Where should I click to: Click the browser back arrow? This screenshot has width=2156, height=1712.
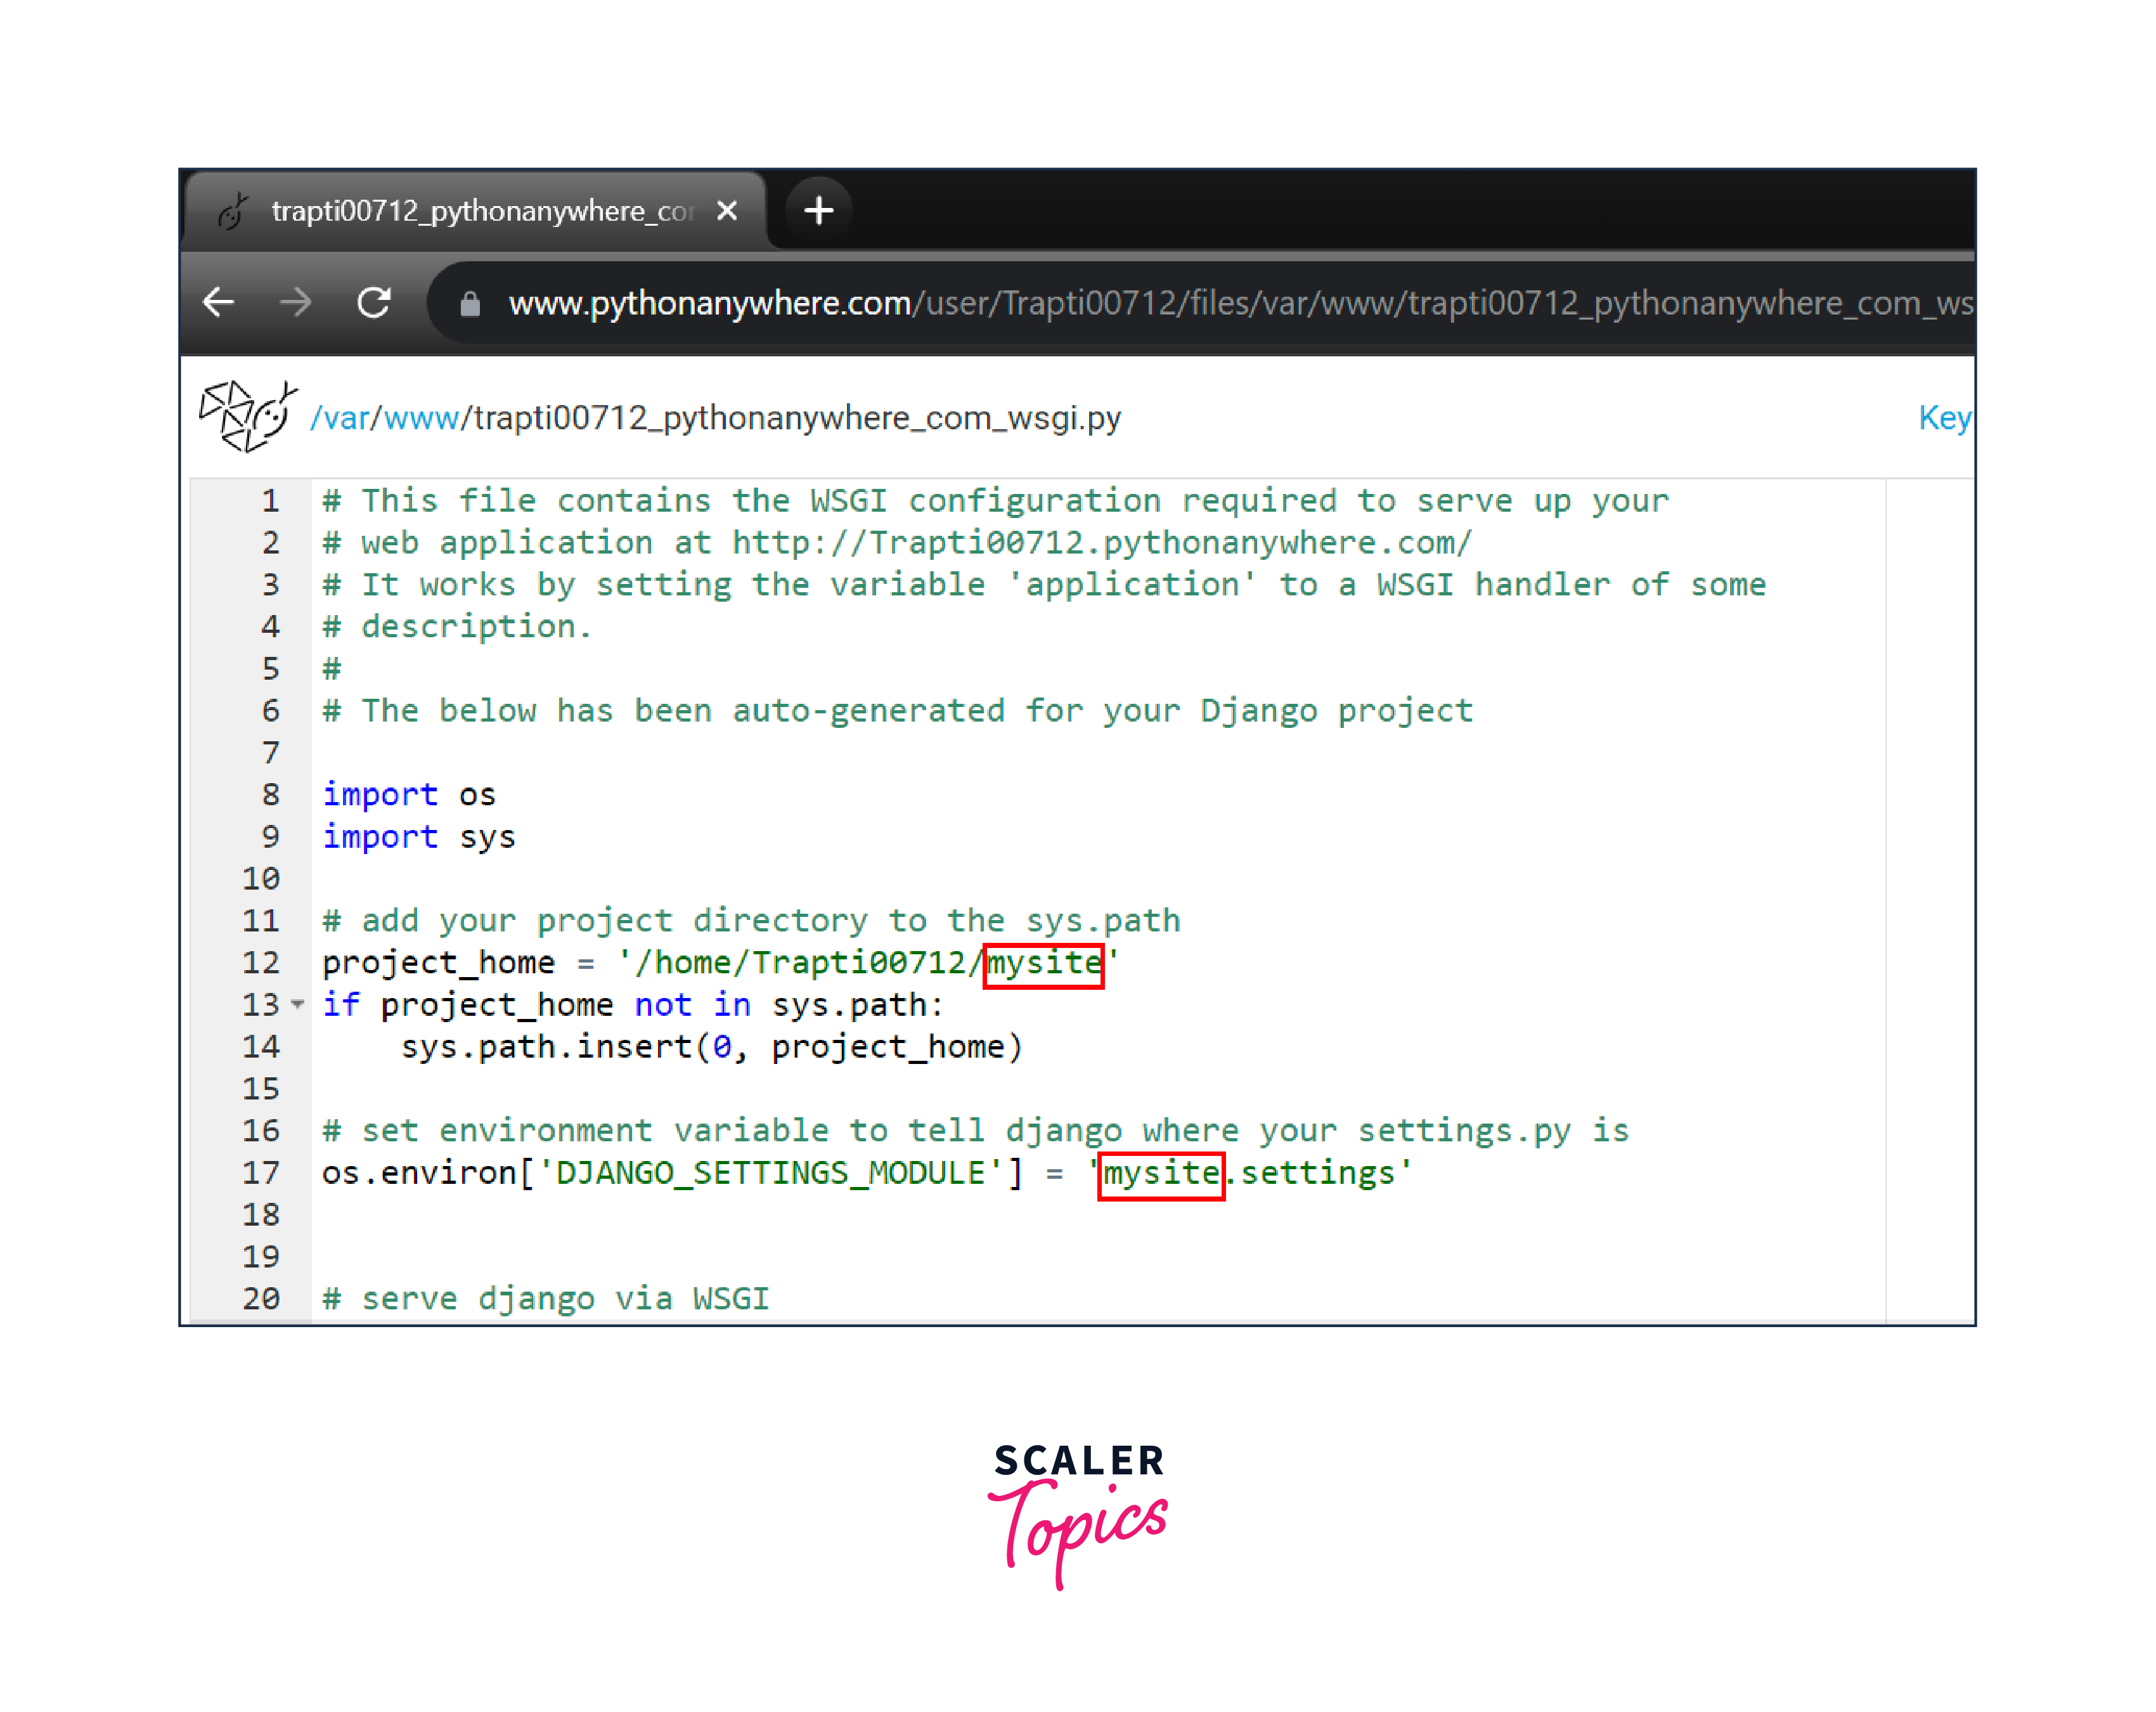(x=218, y=302)
